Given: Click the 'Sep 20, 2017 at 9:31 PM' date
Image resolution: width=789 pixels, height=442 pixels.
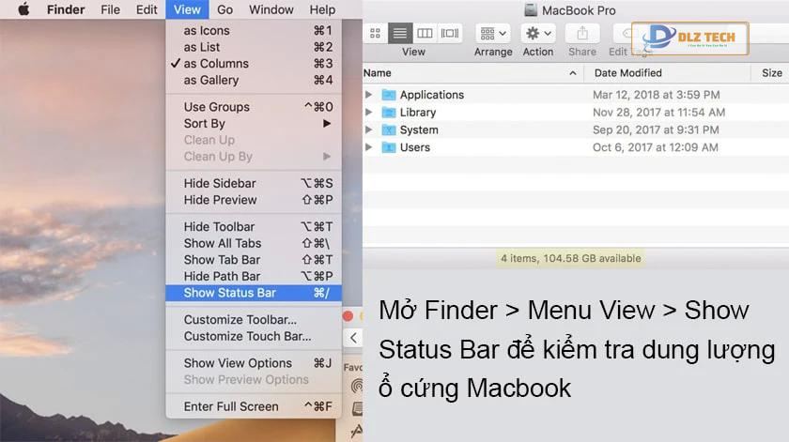Looking at the screenshot, I should point(656,130).
